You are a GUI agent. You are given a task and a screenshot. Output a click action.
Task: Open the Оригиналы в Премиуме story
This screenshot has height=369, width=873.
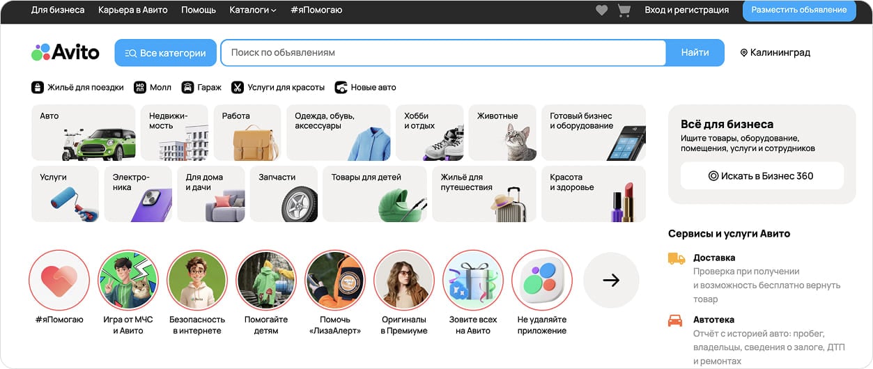(404, 280)
